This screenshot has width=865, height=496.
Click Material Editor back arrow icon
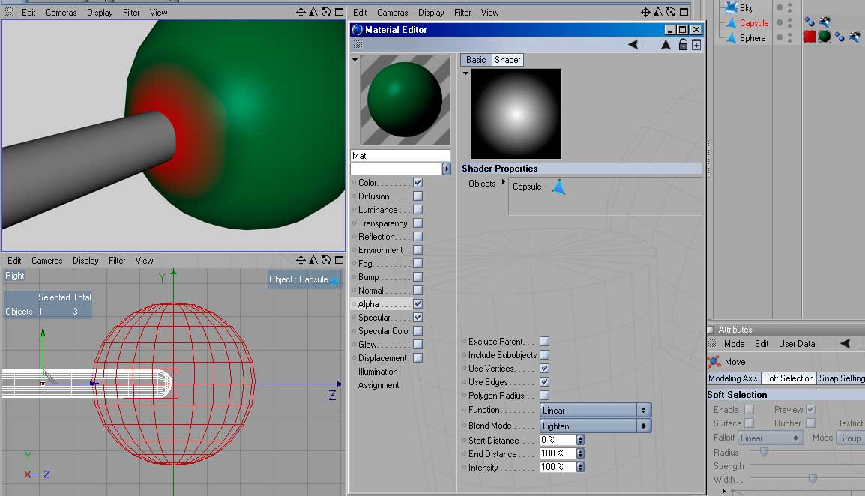633,45
